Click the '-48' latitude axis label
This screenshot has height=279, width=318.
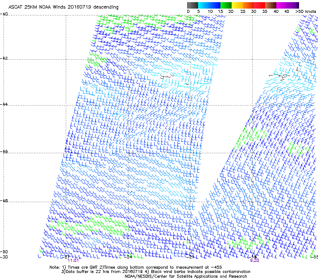(x=4, y=201)
